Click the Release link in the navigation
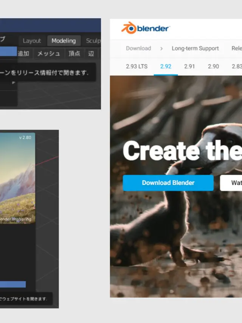The height and width of the screenshot is (323, 242). tap(237, 48)
